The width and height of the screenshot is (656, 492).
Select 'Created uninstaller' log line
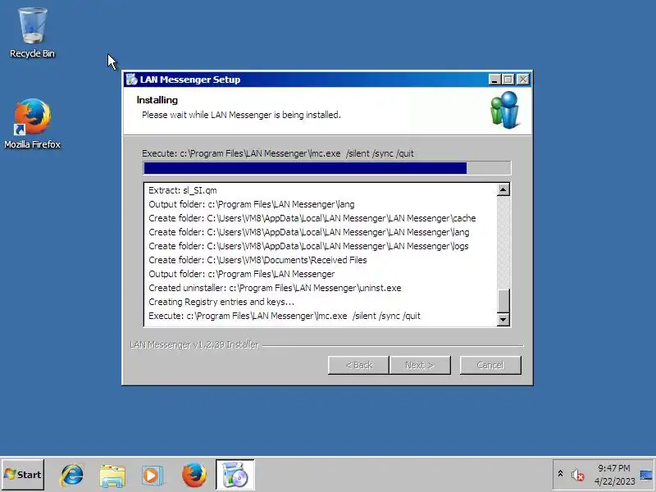click(275, 289)
